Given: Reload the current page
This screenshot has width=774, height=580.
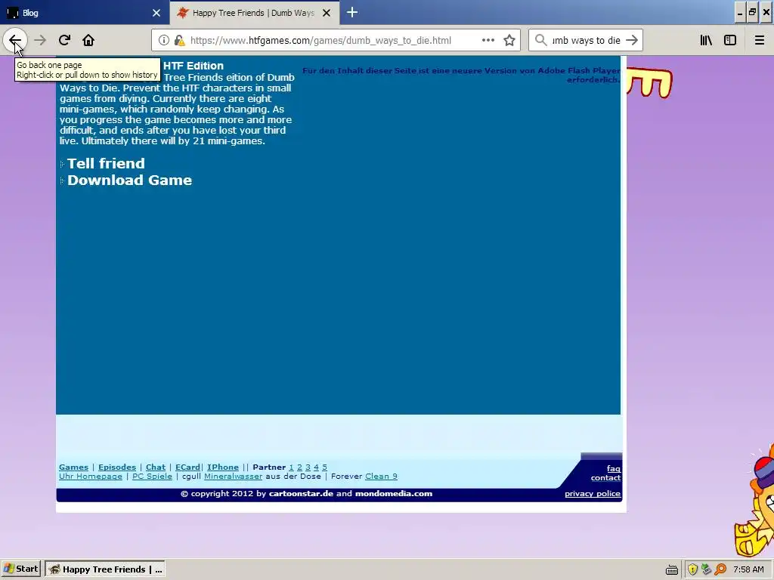Looking at the screenshot, I should click(x=64, y=40).
